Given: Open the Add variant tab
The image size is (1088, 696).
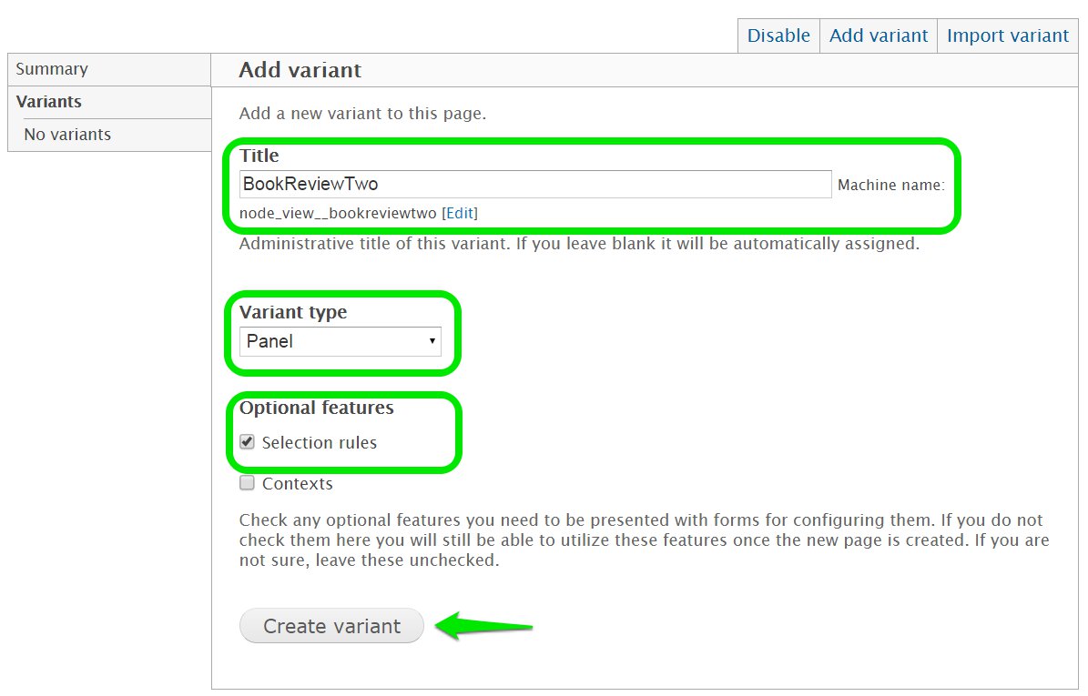Looking at the screenshot, I should click(x=877, y=35).
